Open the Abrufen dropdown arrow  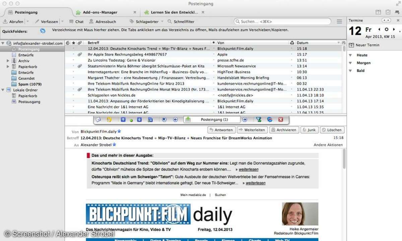[x=28, y=21]
